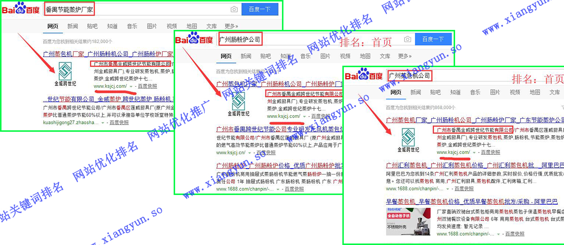
Task: Click 百度一下 button next to 番禺节能蒸炉厂家 query
Action: (260, 9)
